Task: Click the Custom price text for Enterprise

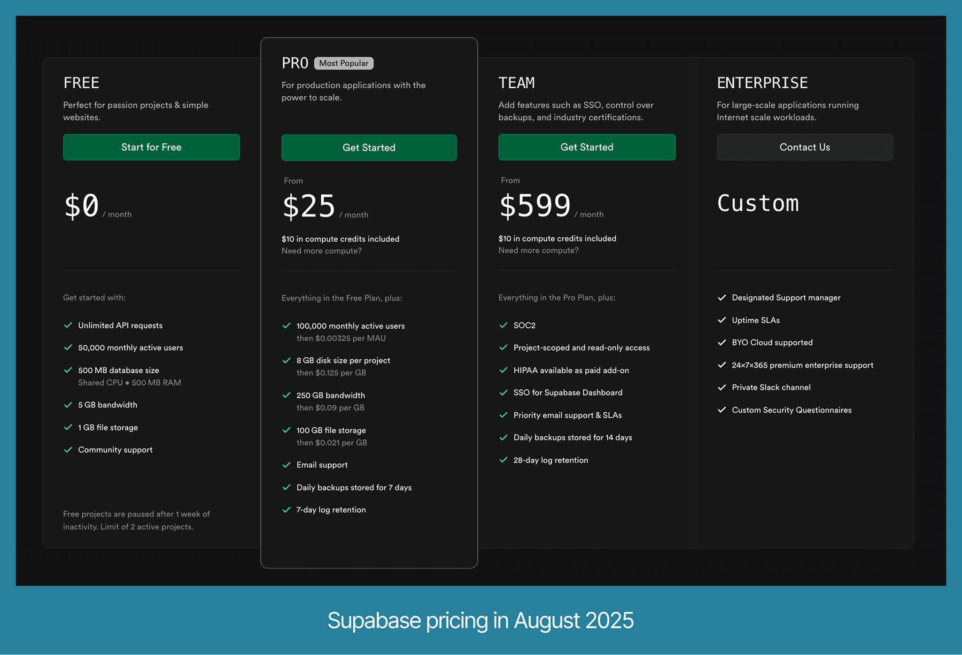Action: [758, 203]
